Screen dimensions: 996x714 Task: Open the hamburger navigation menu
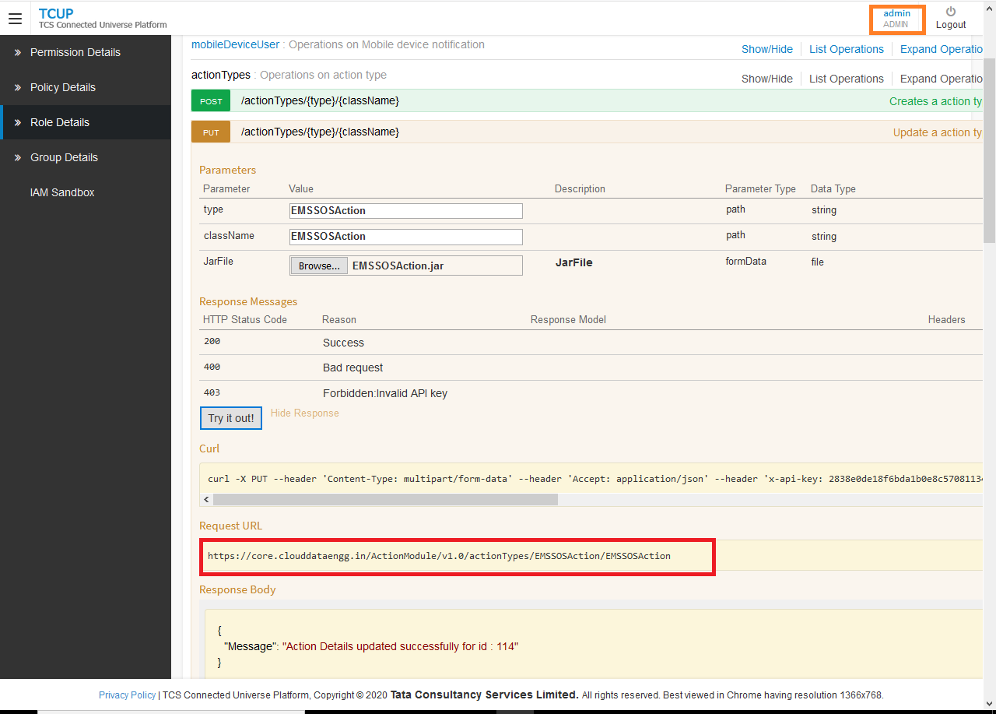(x=15, y=19)
